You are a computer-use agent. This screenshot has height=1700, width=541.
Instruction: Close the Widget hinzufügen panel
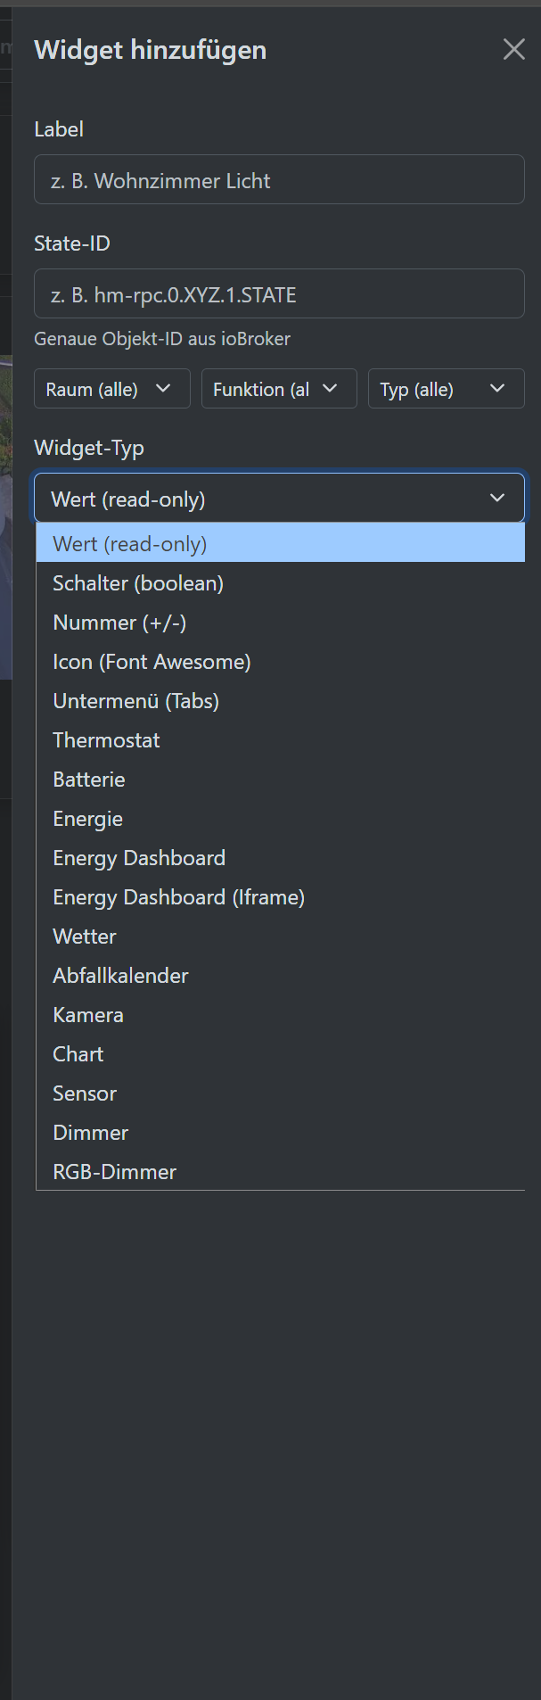coord(513,49)
